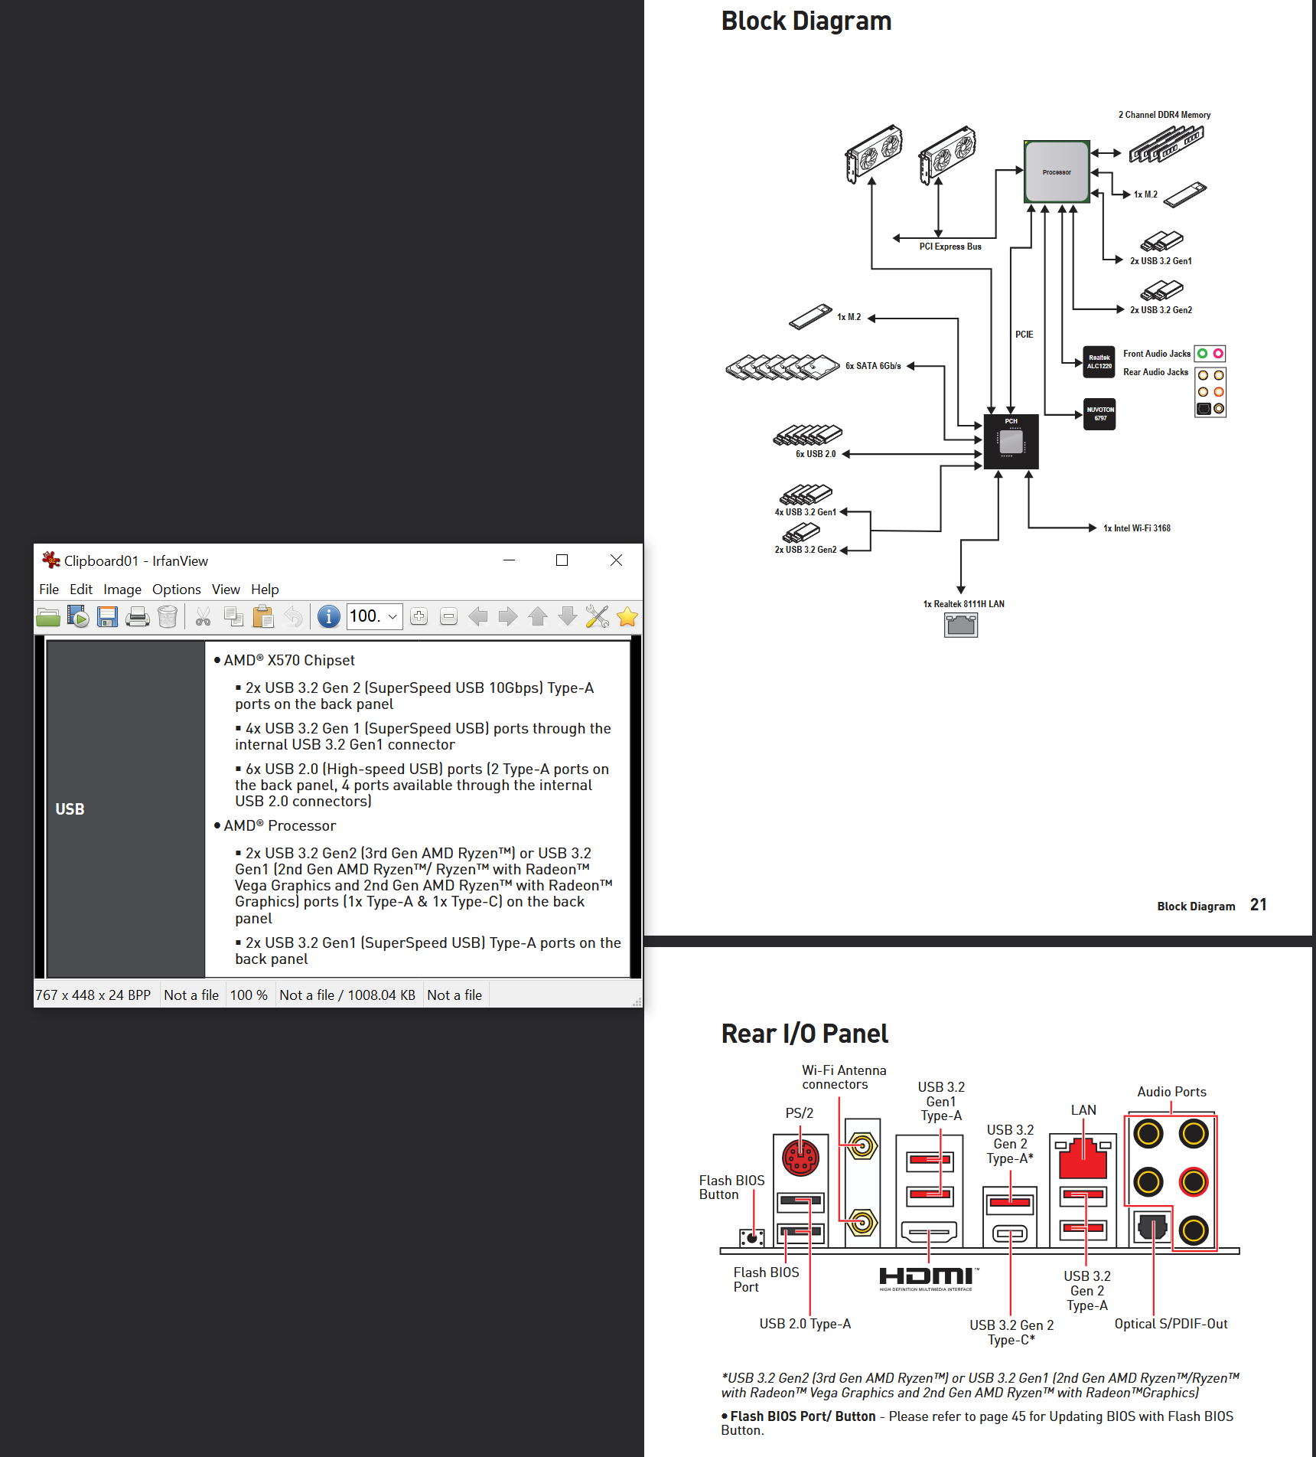Open the File menu
This screenshot has height=1457, width=1316.
coord(49,589)
